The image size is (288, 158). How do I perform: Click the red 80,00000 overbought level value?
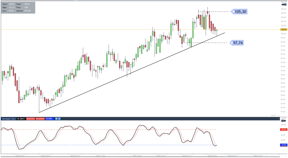40,119
